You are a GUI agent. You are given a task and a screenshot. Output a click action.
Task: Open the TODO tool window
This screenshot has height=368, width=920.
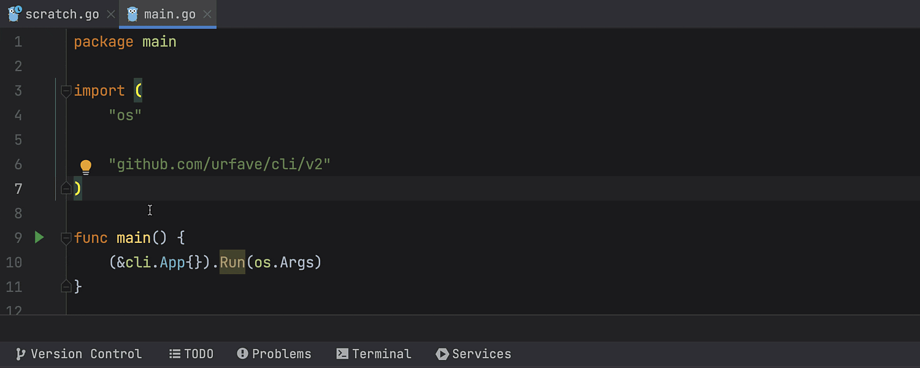tap(191, 354)
